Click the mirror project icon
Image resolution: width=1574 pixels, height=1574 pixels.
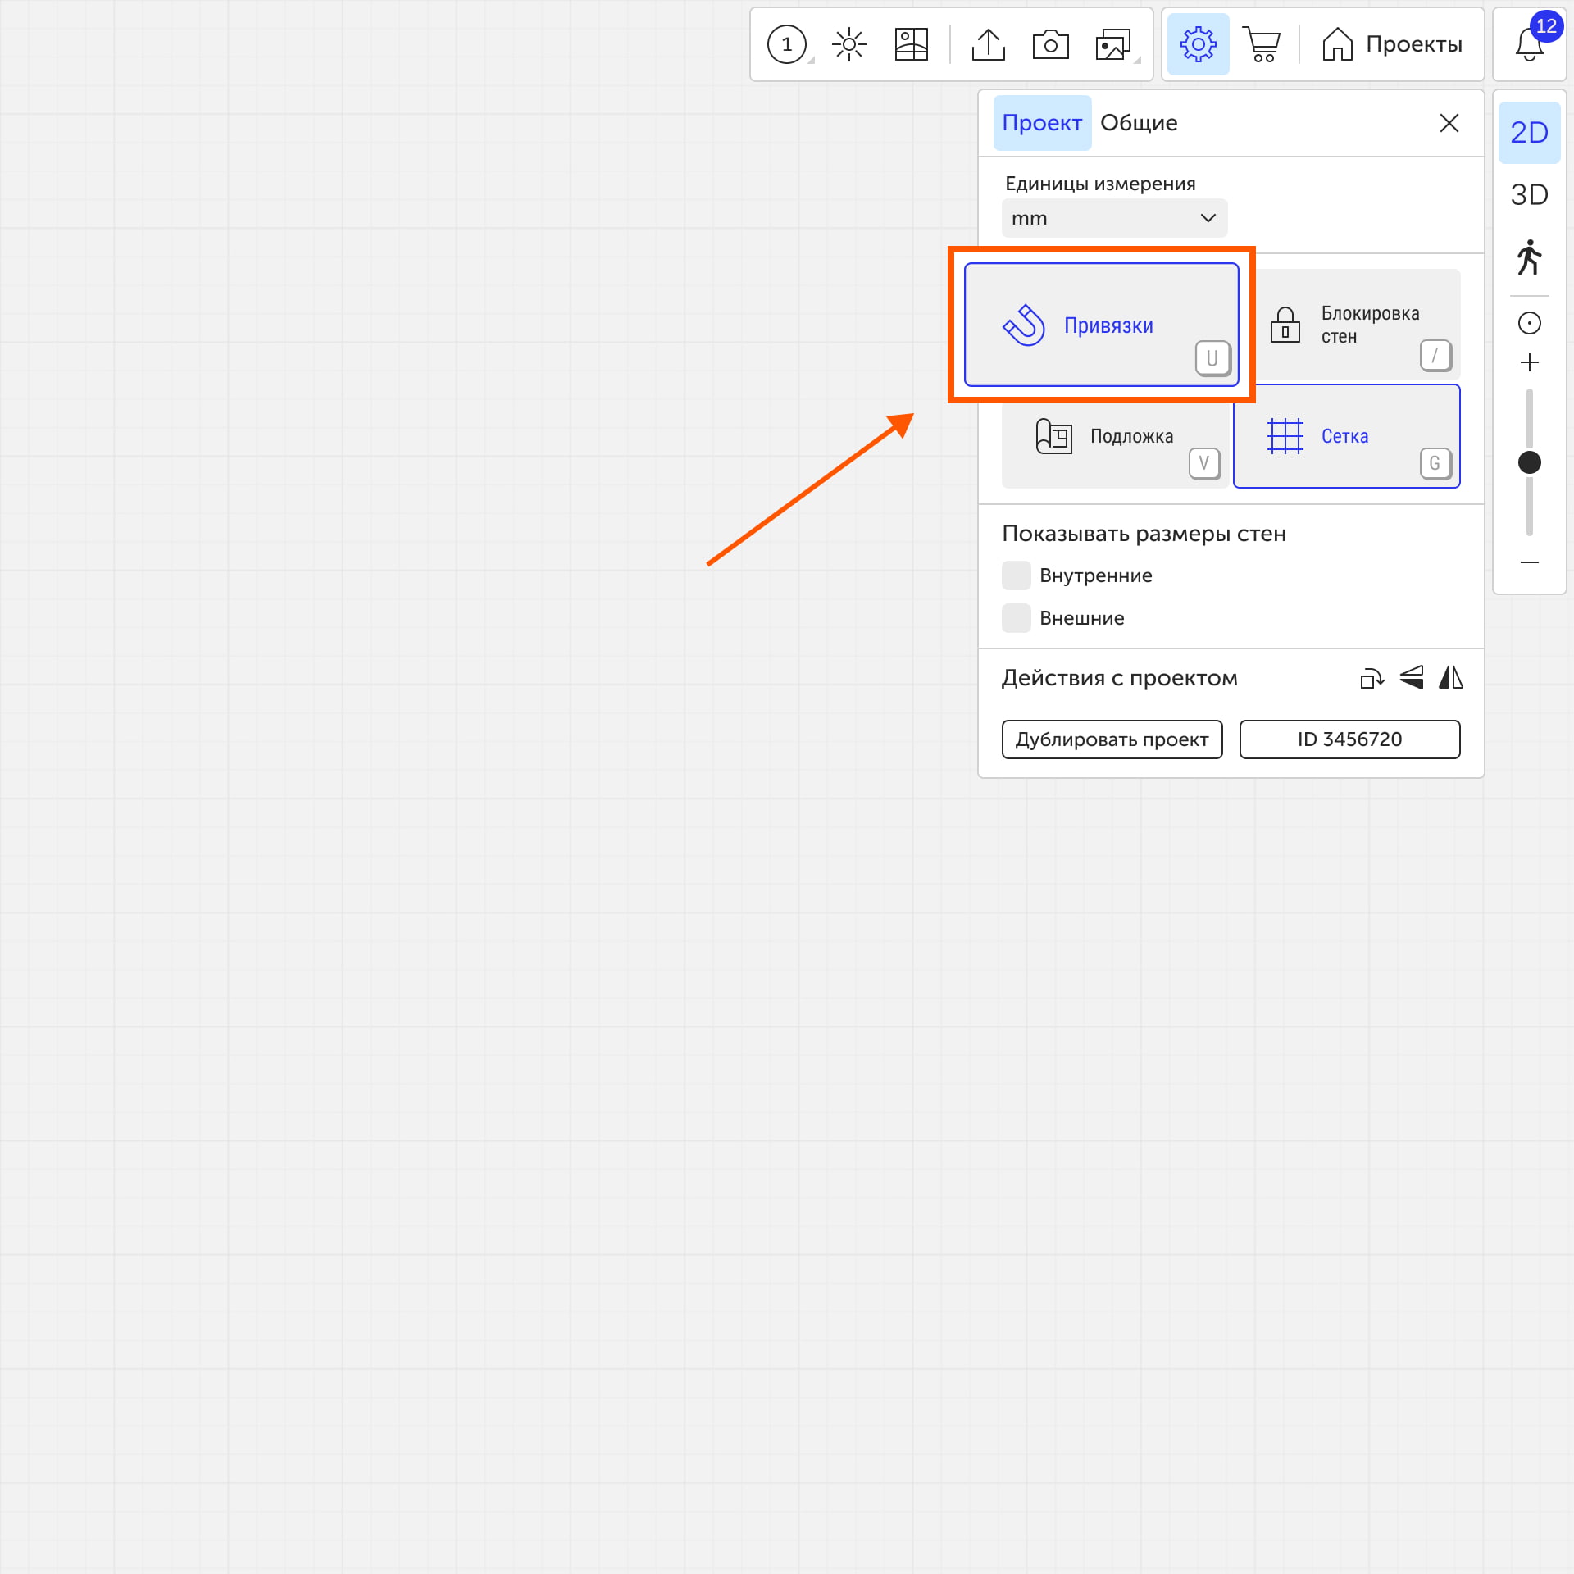point(1450,678)
